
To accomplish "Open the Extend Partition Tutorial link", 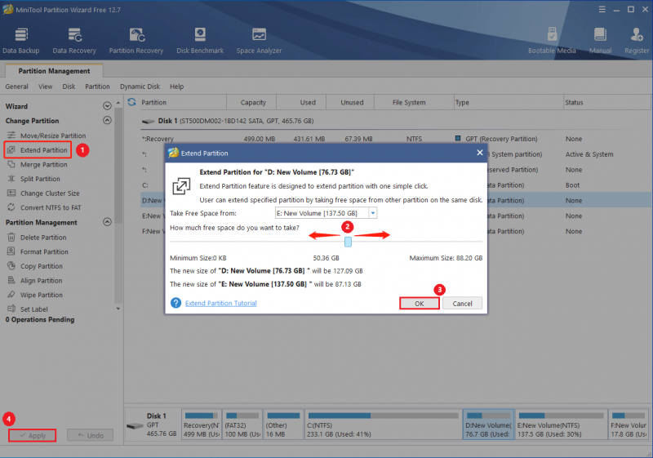I will point(220,303).
